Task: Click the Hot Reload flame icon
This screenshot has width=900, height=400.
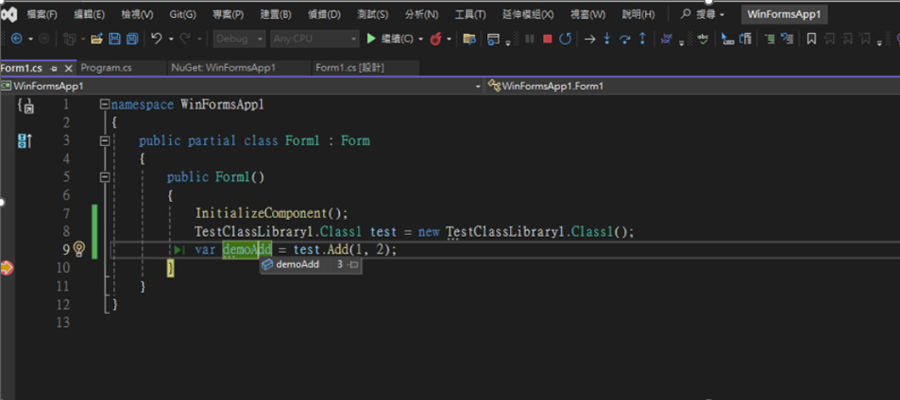Action: (436, 39)
